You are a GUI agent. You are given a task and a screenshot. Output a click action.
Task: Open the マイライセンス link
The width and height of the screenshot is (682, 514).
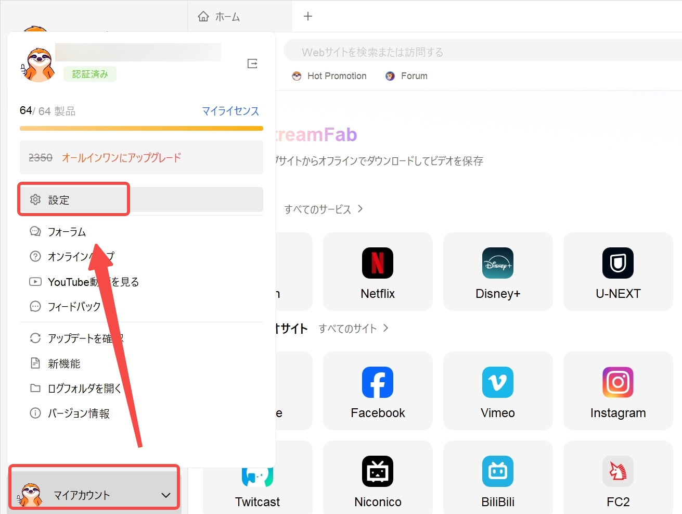click(230, 111)
